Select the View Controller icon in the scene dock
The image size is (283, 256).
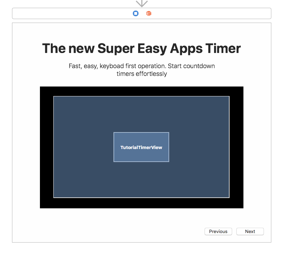coord(136,13)
